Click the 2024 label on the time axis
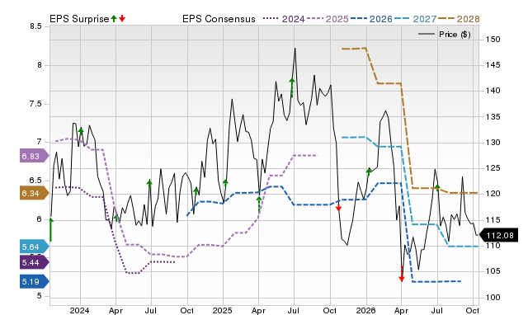The width and height of the screenshot is (528, 315). click(x=79, y=310)
